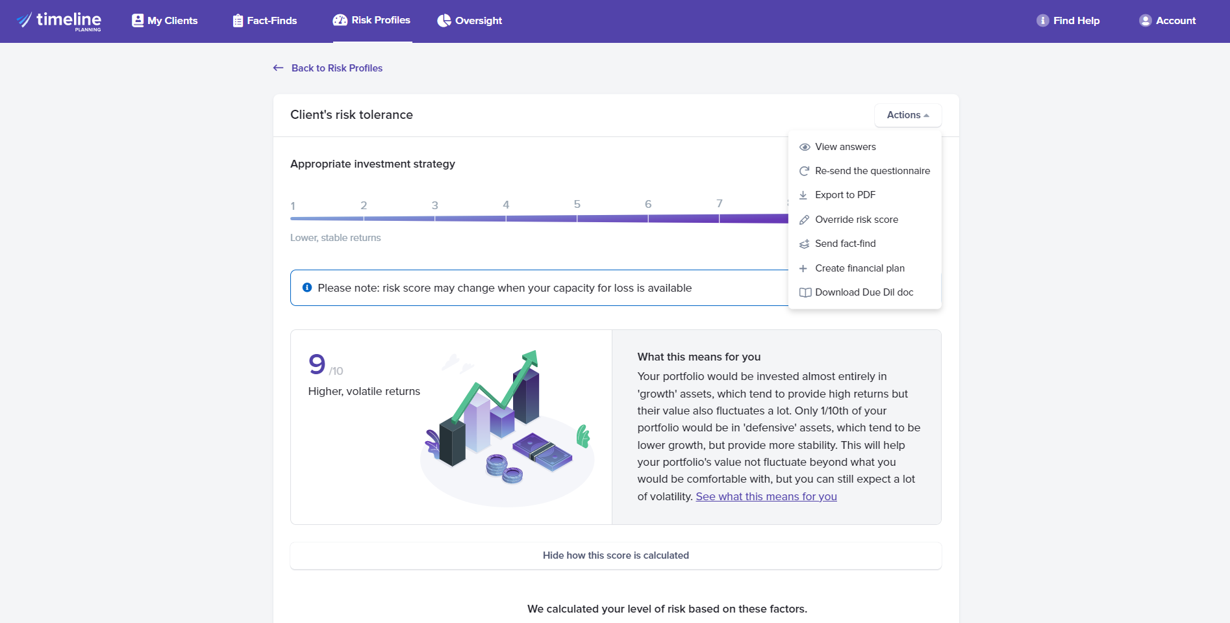Open the My Clients tab

click(165, 21)
